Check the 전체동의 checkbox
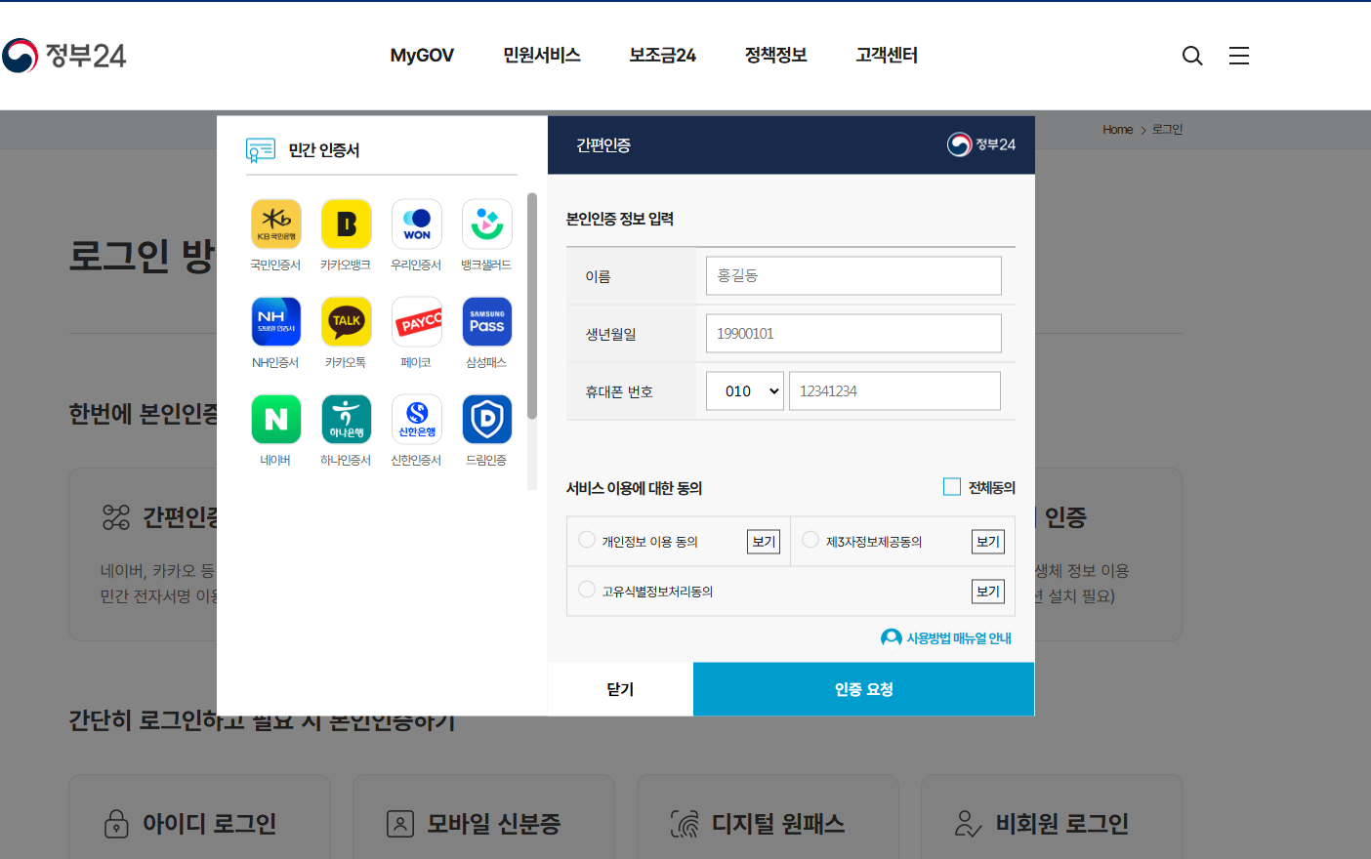This screenshot has width=1371, height=859. 952,486
